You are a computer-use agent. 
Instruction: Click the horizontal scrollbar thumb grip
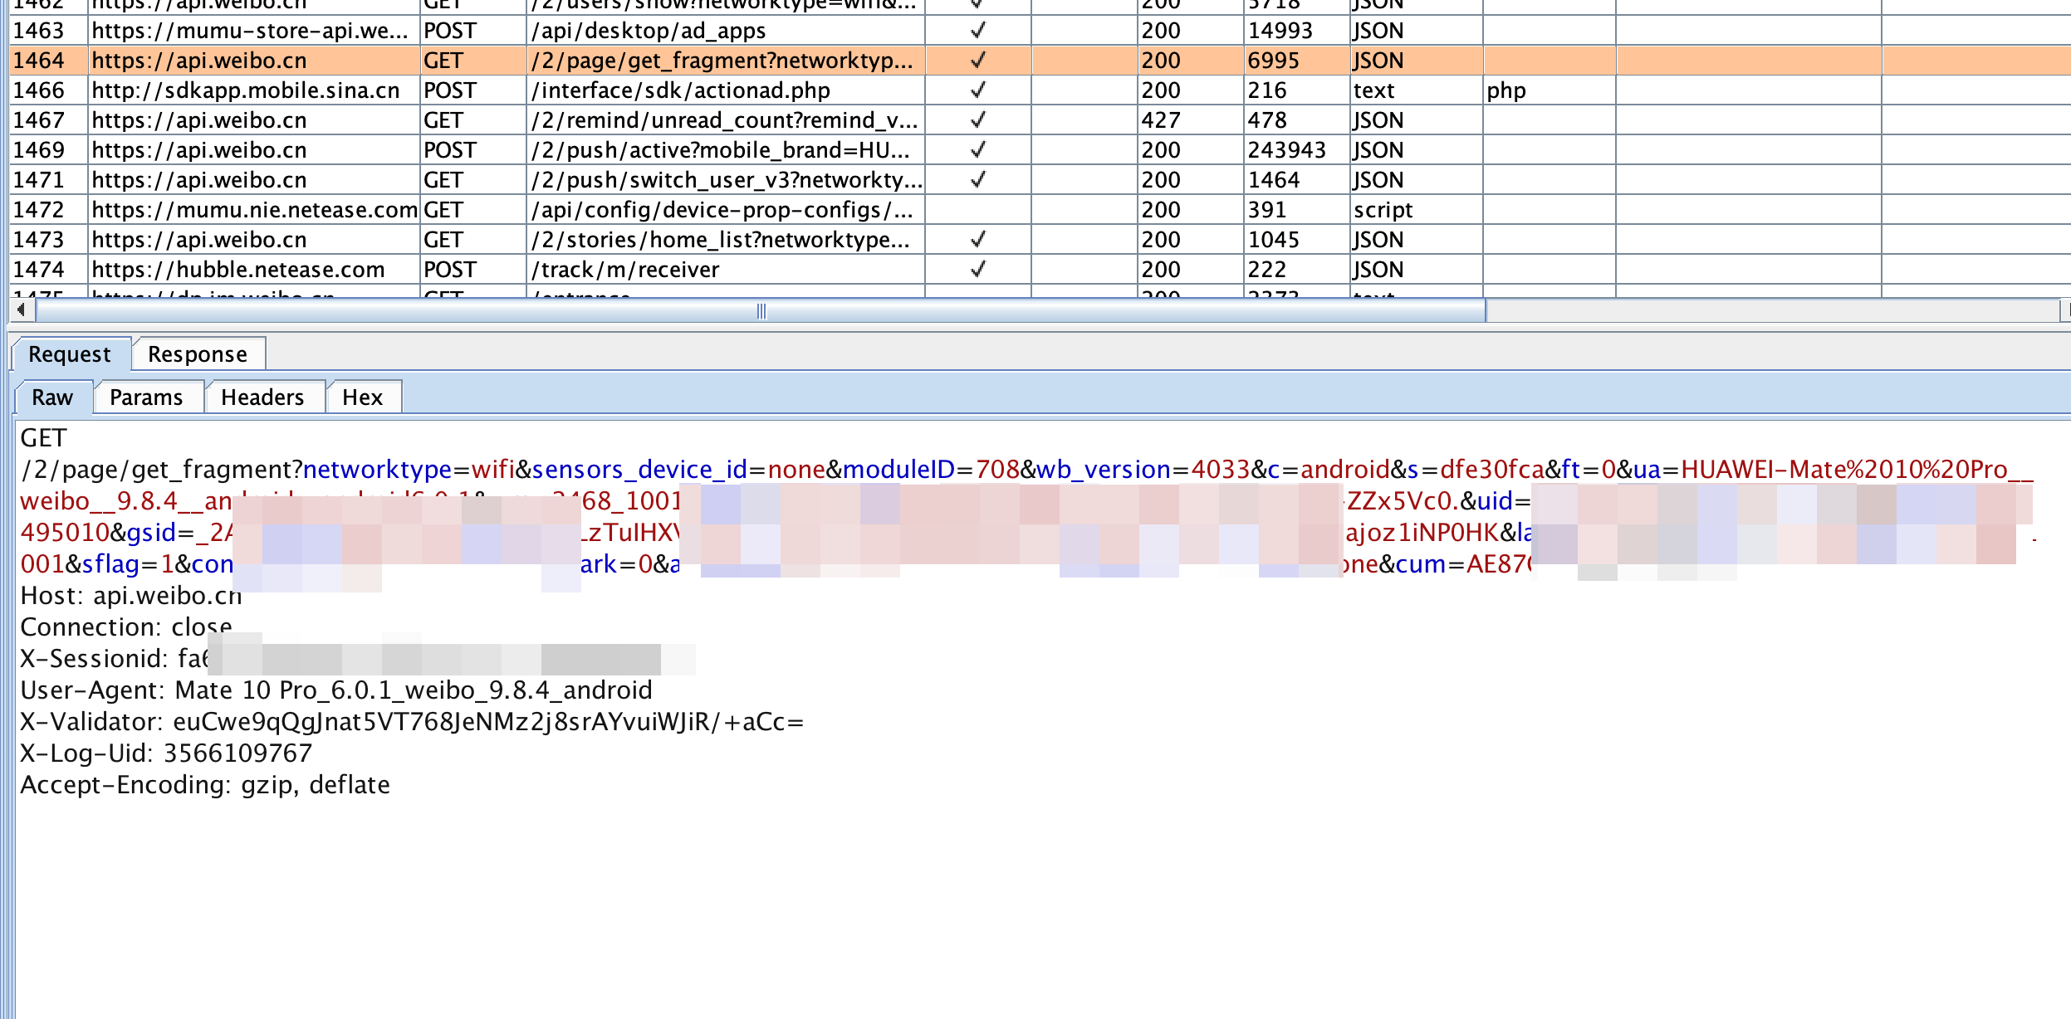[x=761, y=311]
